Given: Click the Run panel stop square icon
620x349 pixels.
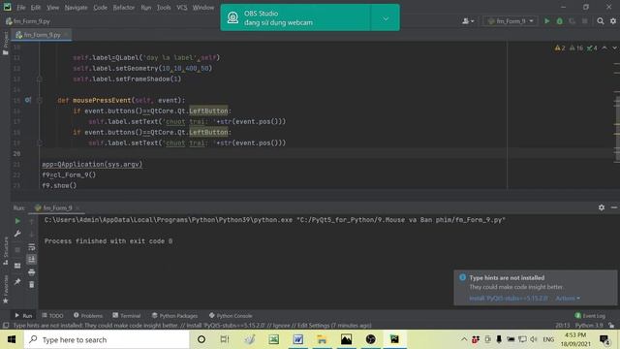Looking at the screenshot, I should coord(17,250).
